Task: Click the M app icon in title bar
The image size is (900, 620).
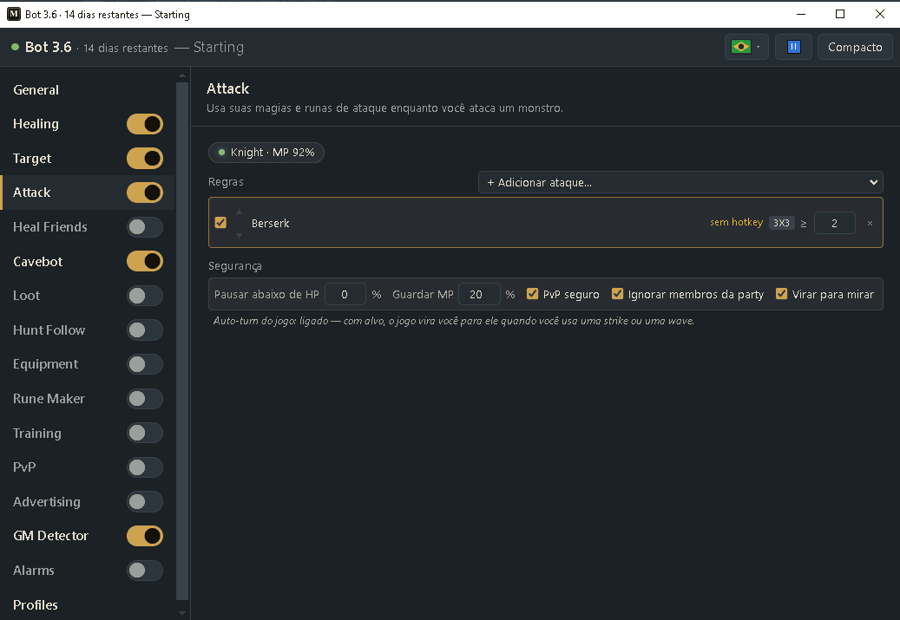Action: 14,14
